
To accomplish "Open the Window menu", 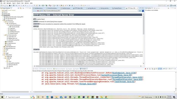I will [27, 3].
